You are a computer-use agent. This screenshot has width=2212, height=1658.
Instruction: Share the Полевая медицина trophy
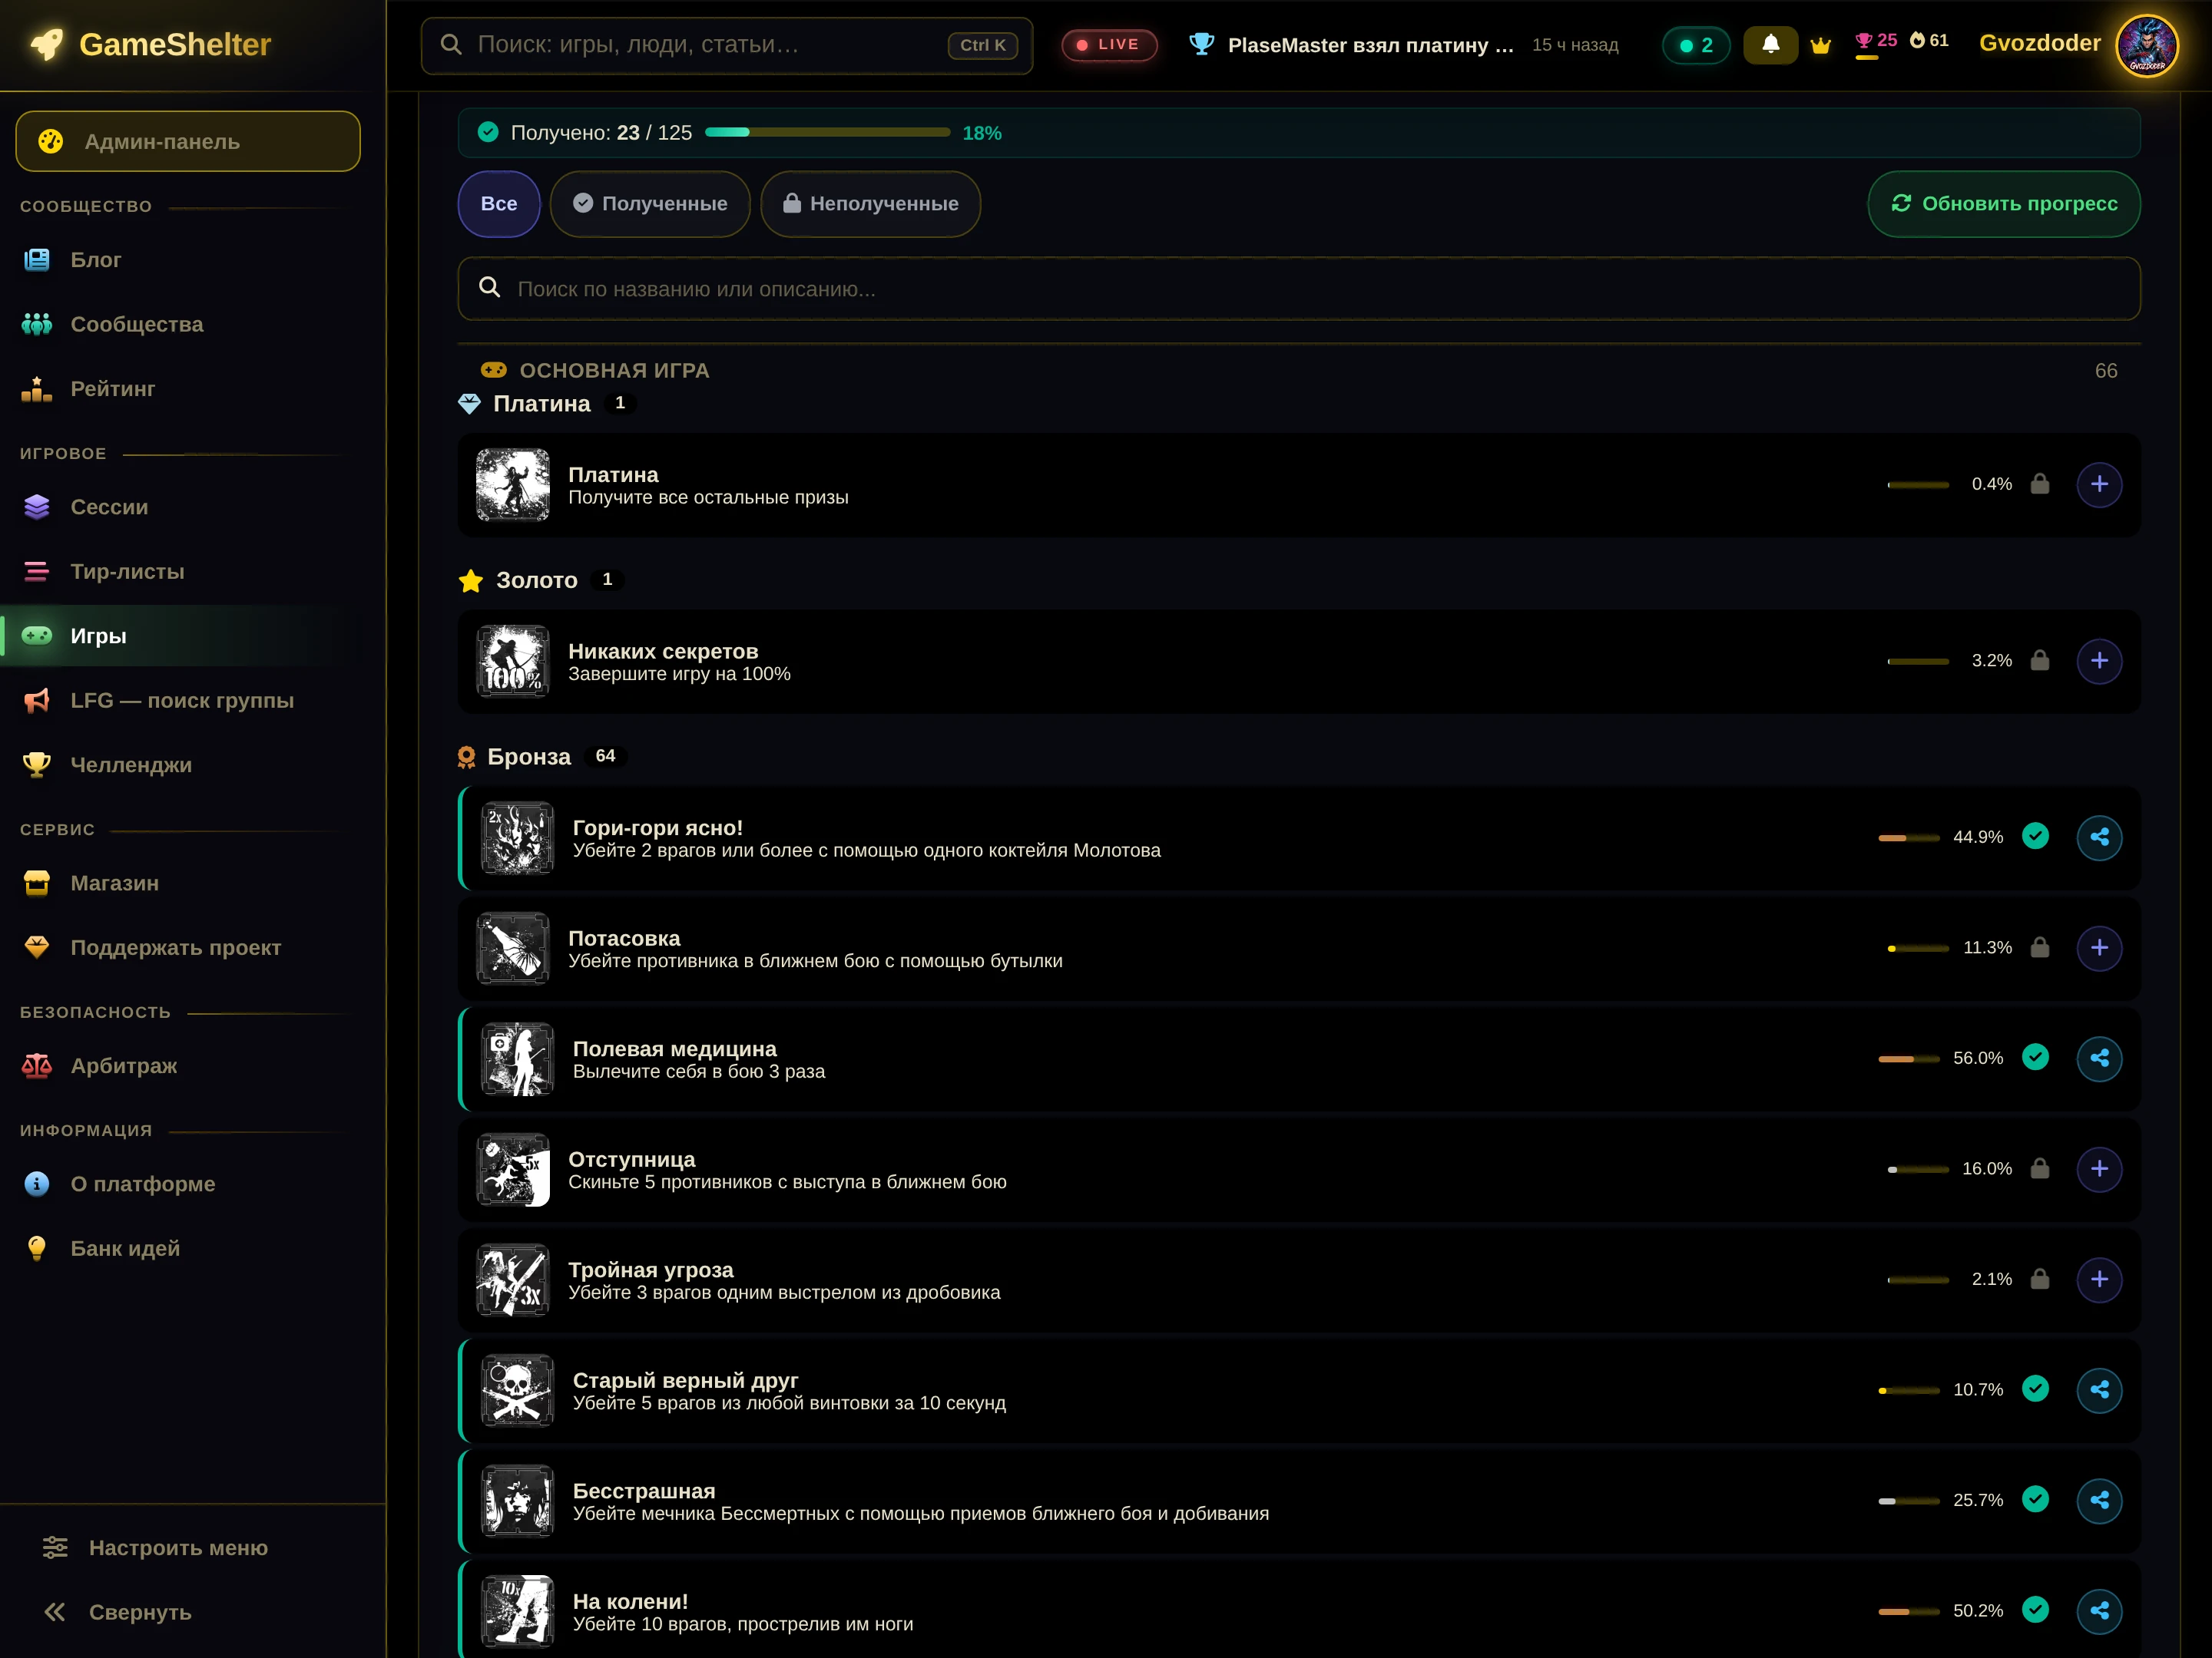coord(2099,1058)
